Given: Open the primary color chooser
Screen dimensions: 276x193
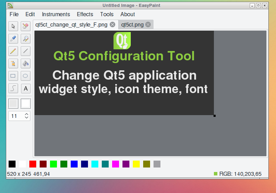Looking at the screenshot, I should 13,103.
